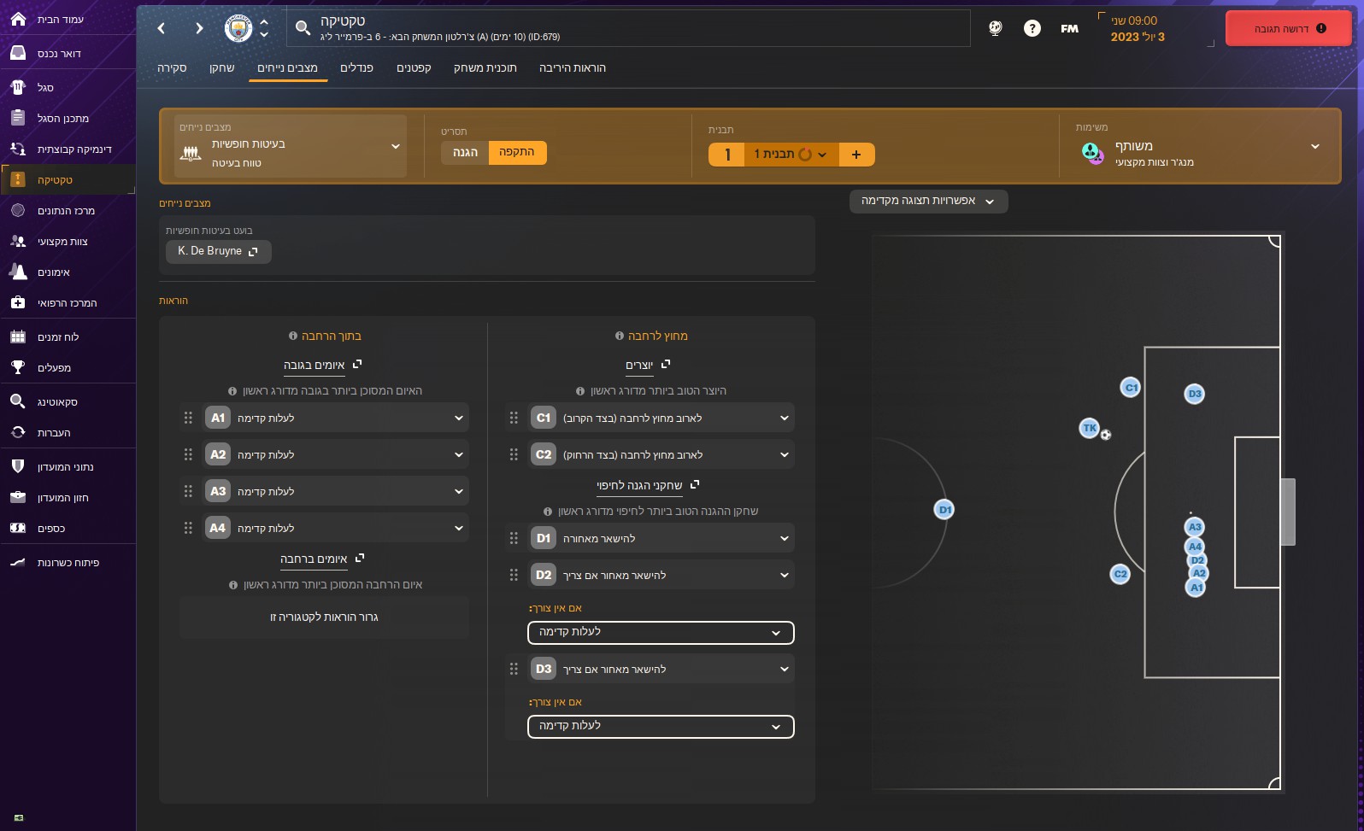Open the סגל squad shirt icon
Screen dimensions: 1364x831
(x=18, y=87)
